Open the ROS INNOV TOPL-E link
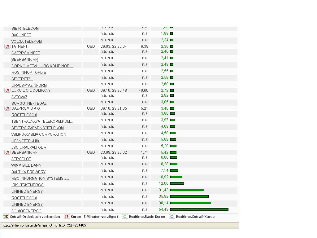 (x=29, y=72)
